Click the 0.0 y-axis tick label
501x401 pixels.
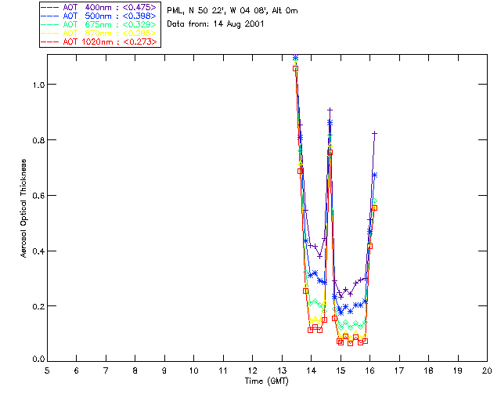(x=38, y=359)
